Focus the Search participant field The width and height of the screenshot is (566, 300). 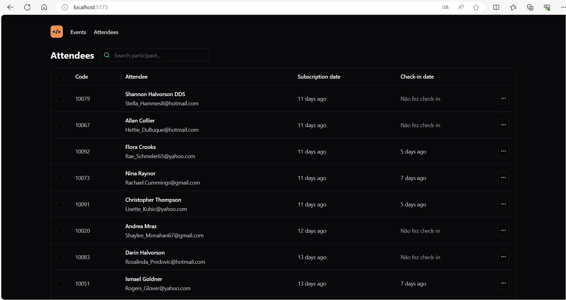click(x=154, y=55)
